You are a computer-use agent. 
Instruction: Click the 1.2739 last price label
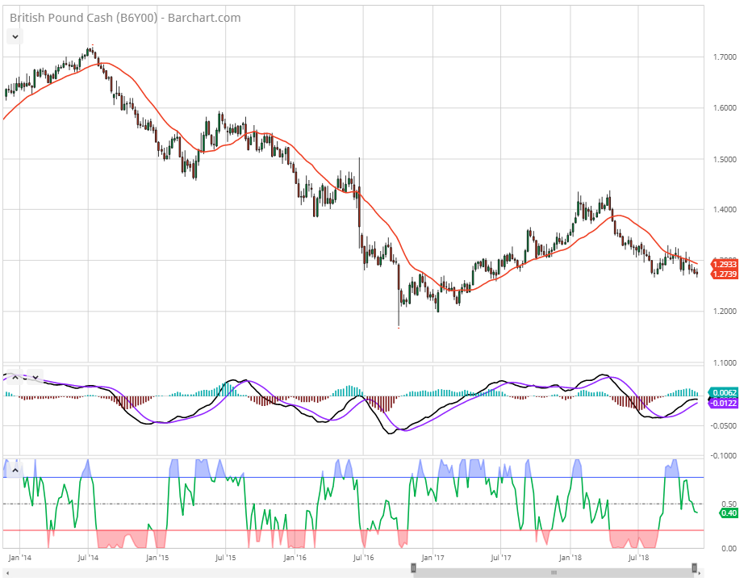[x=725, y=274]
